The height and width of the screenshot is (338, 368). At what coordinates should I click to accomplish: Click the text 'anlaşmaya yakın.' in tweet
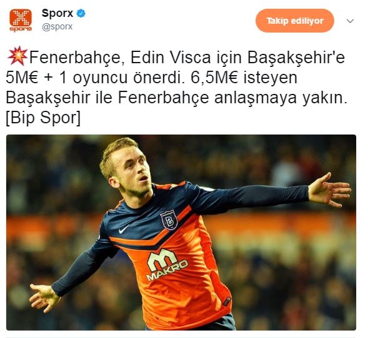[281, 98]
